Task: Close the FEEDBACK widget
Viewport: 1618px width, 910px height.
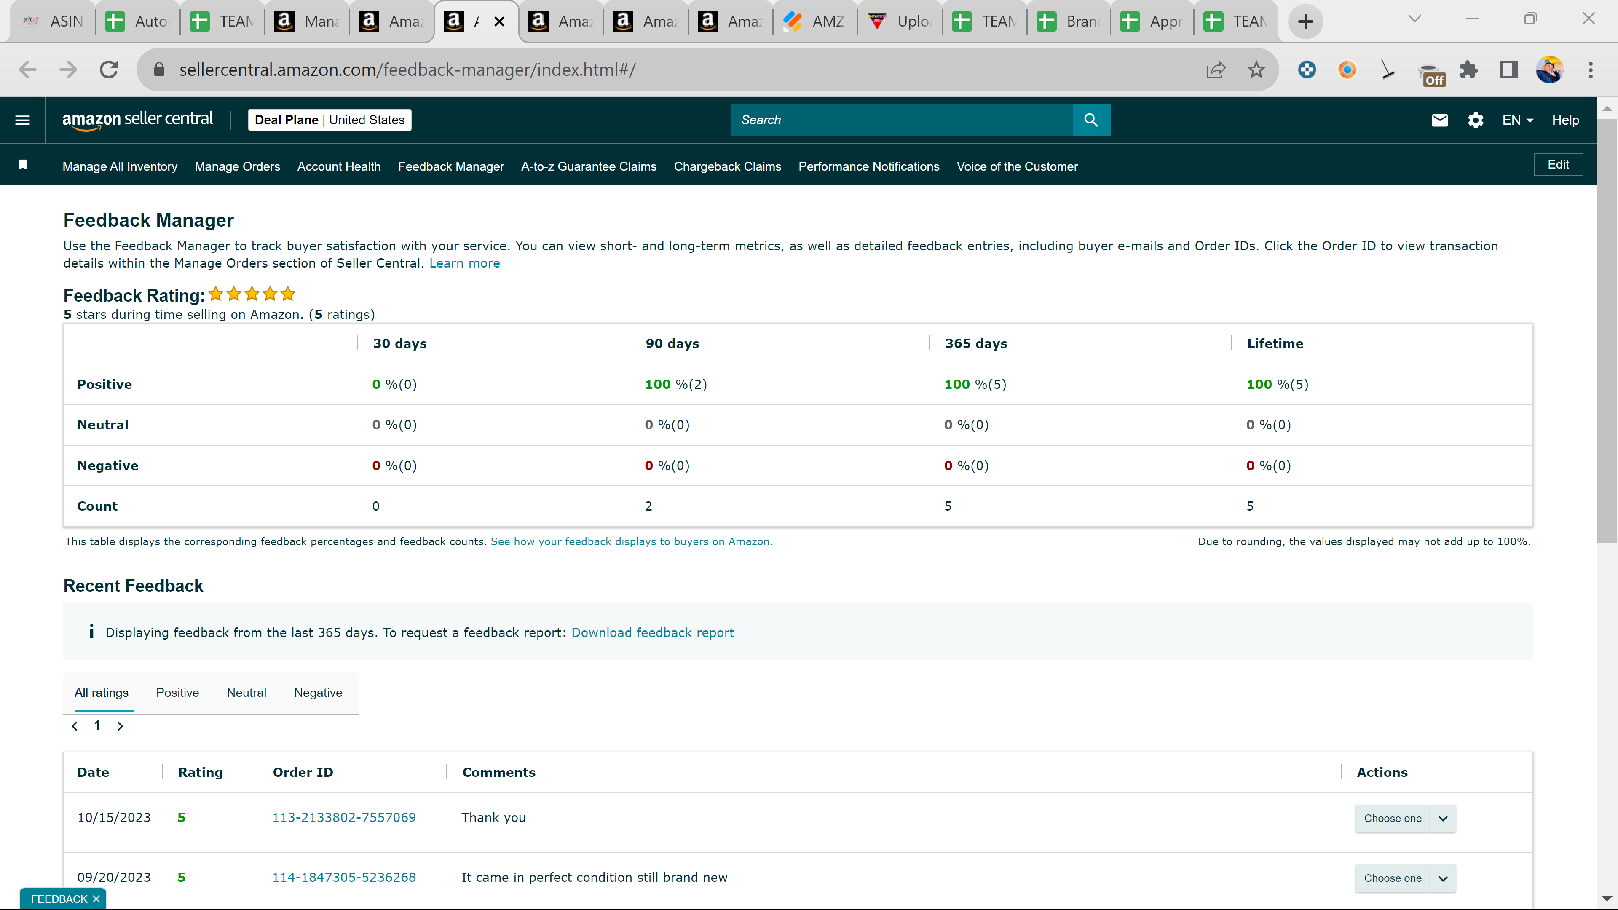Action: click(x=96, y=899)
